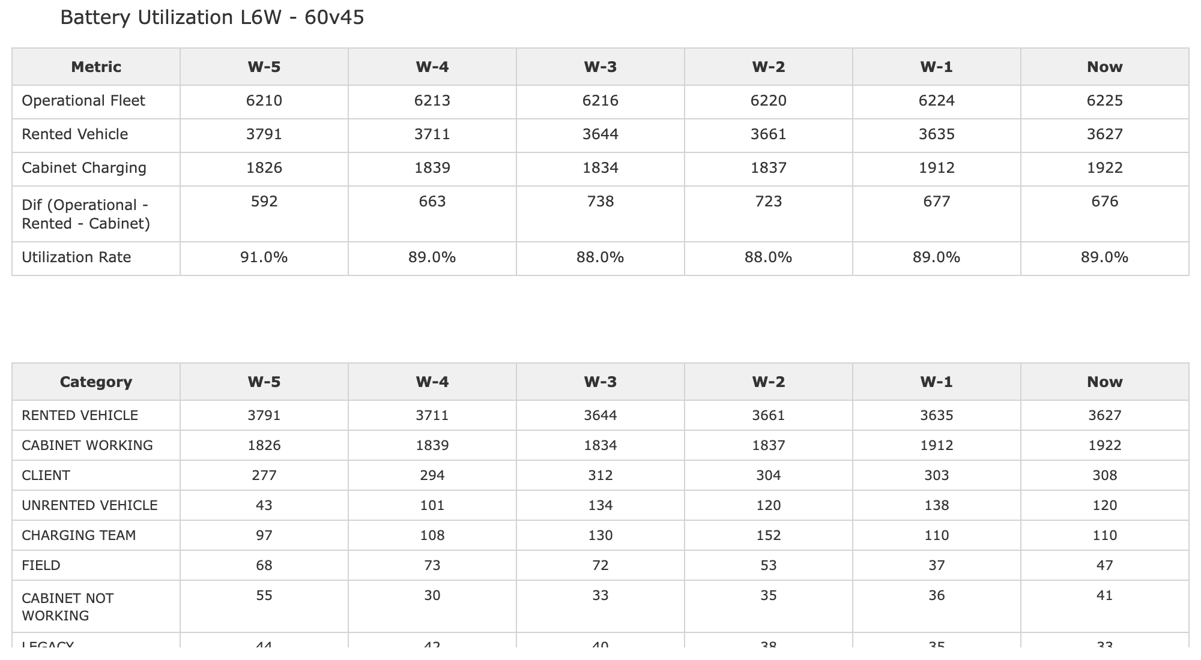Select the FIELD row label
1201x660 pixels.
click(41, 565)
